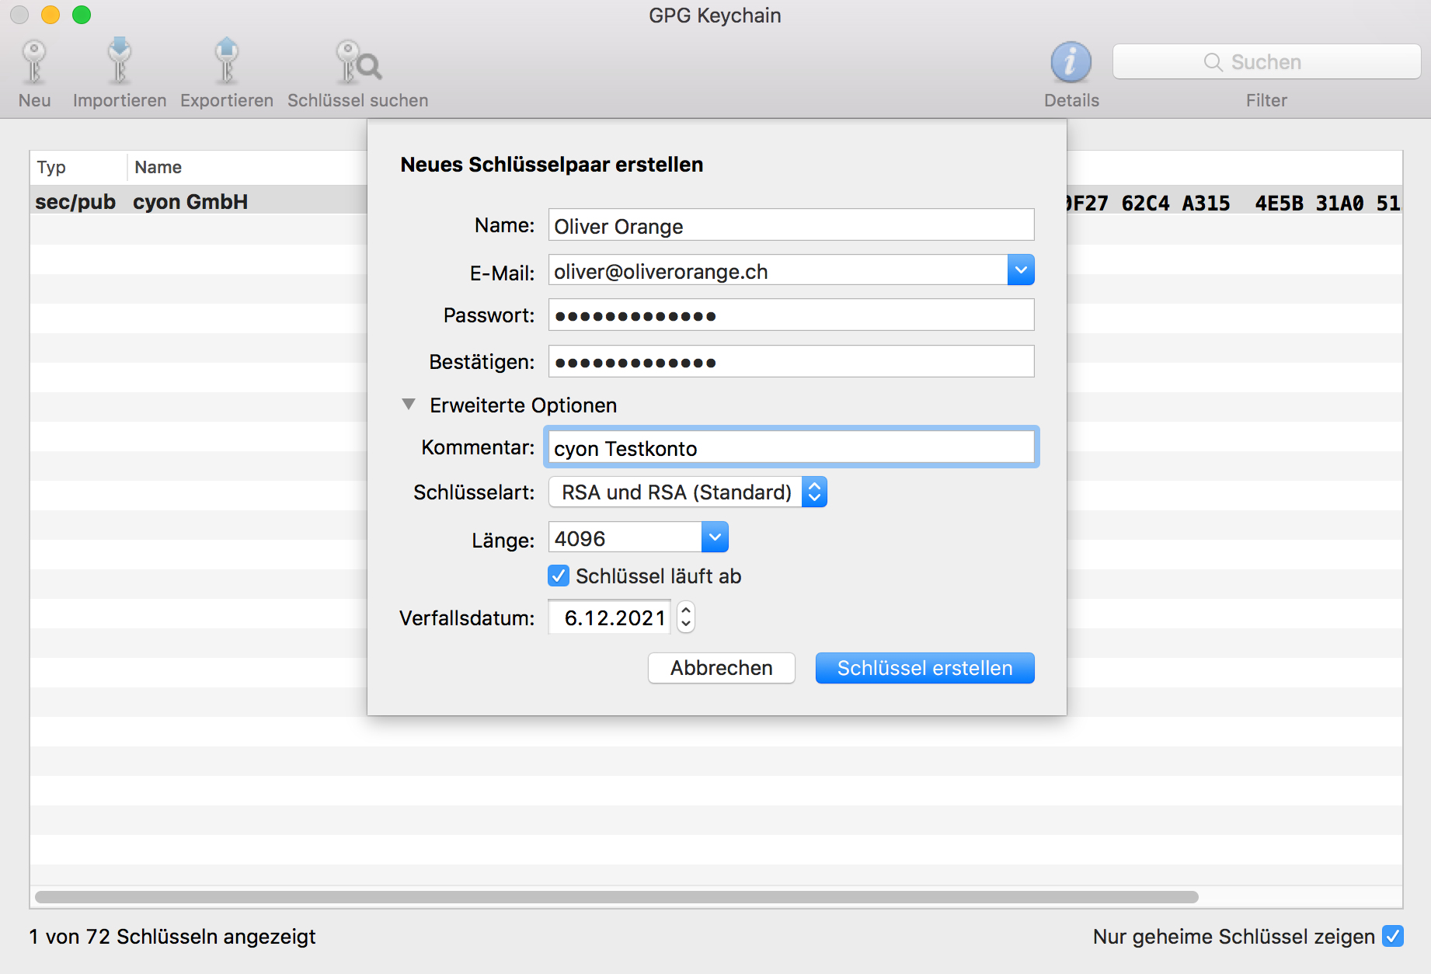Toggle Nur geheime Schlüssel zeigen checkbox
The height and width of the screenshot is (974, 1431).
[x=1393, y=936]
